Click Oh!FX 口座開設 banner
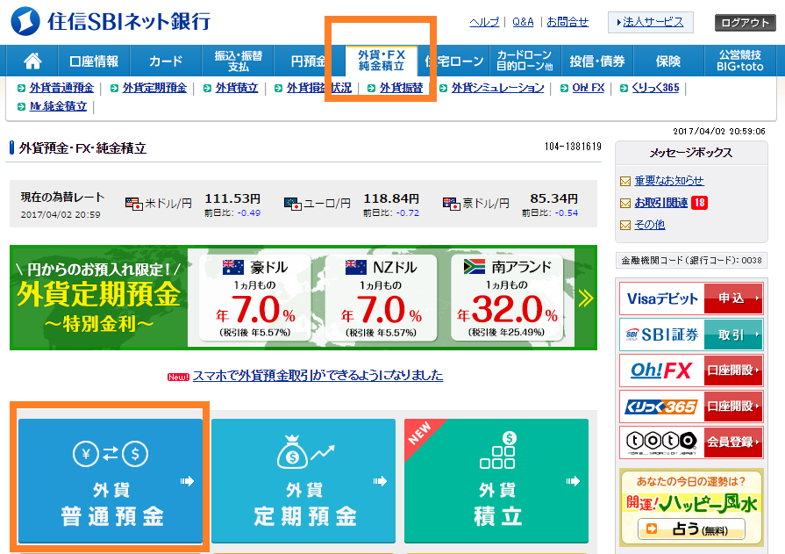Screen dimensions: 785x554 [x=691, y=371]
